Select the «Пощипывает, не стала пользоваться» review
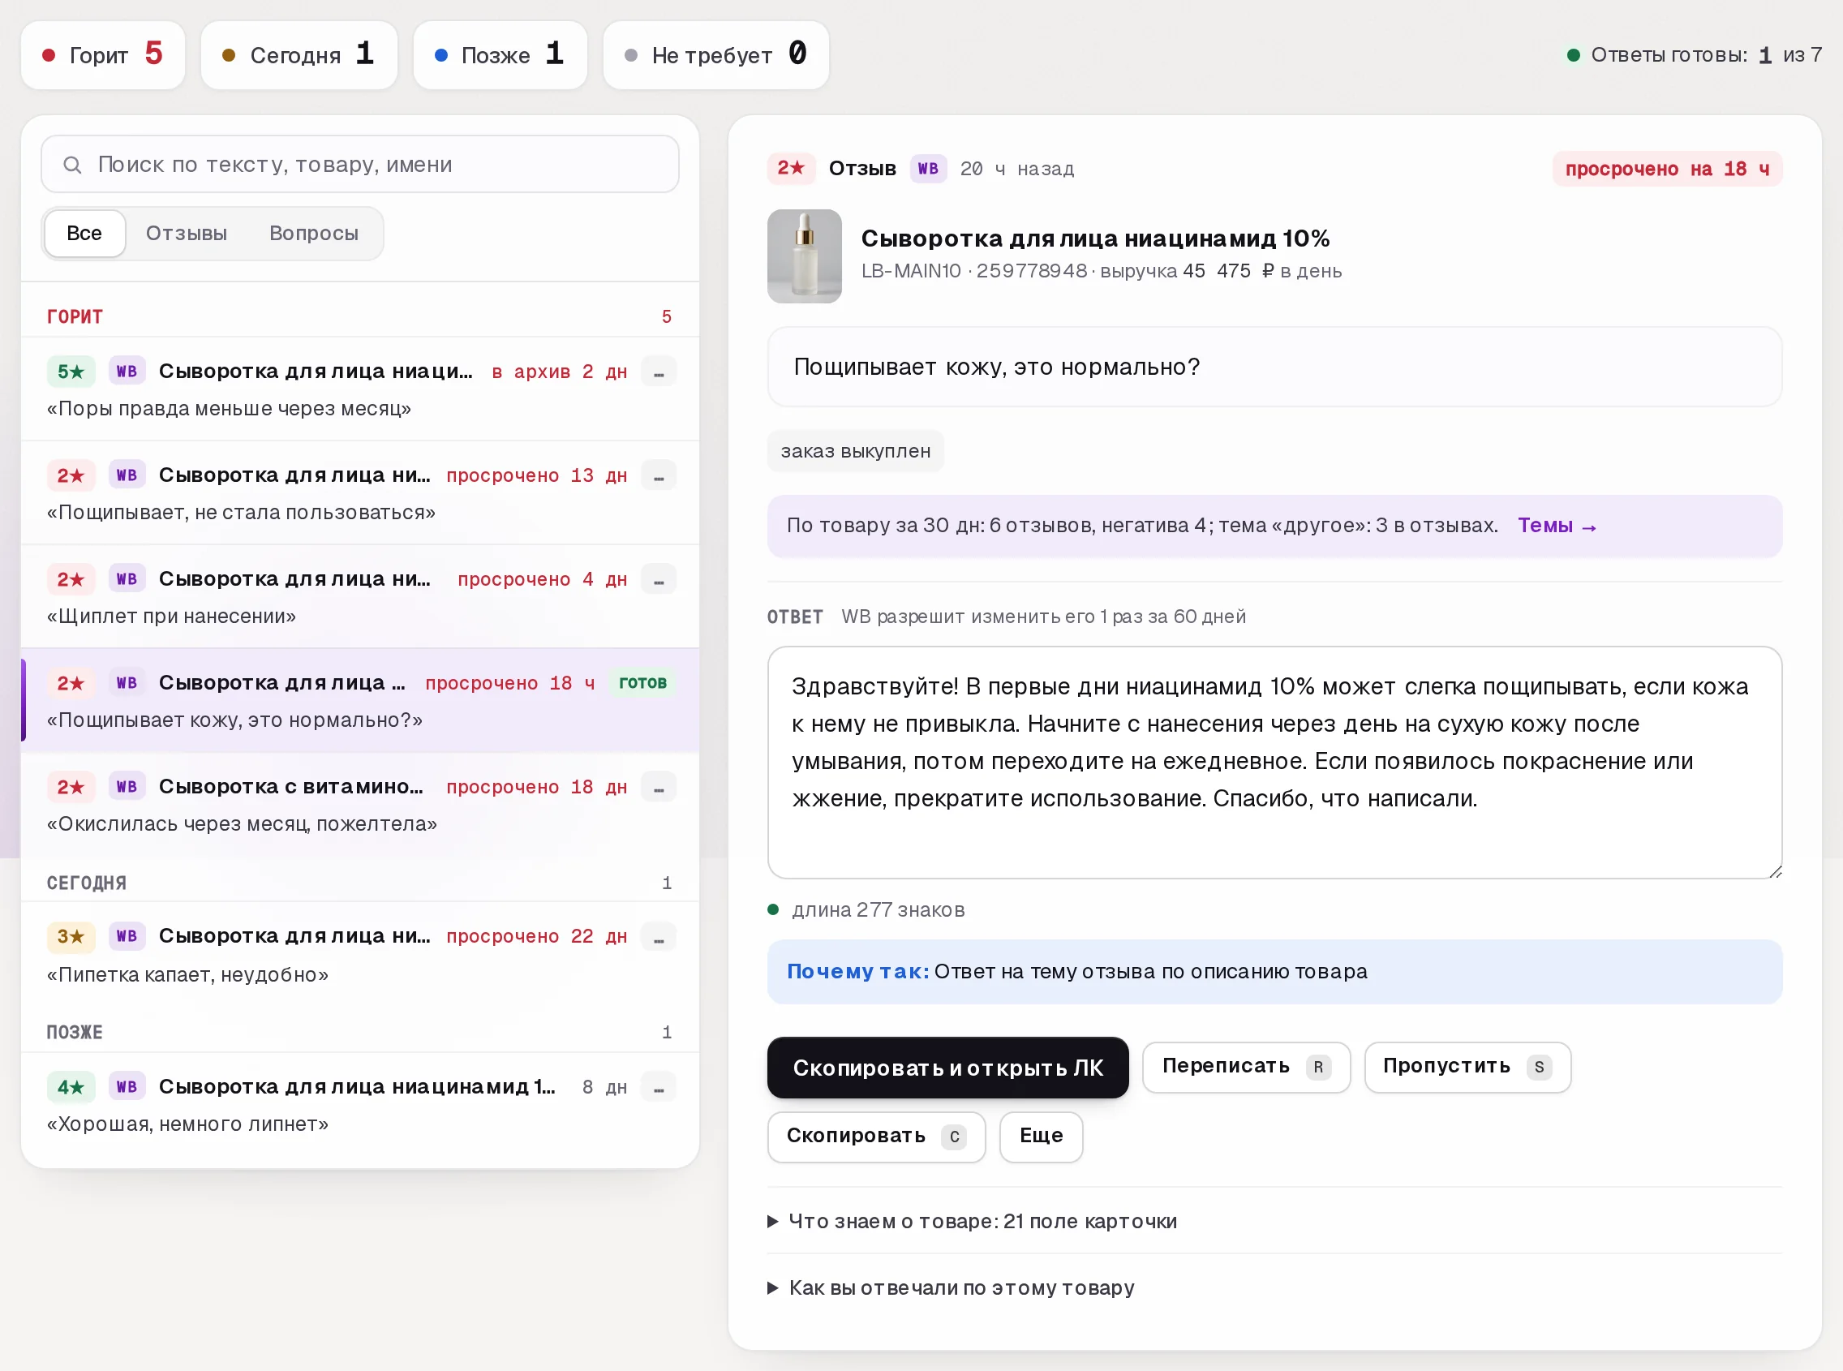 [x=360, y=493]
